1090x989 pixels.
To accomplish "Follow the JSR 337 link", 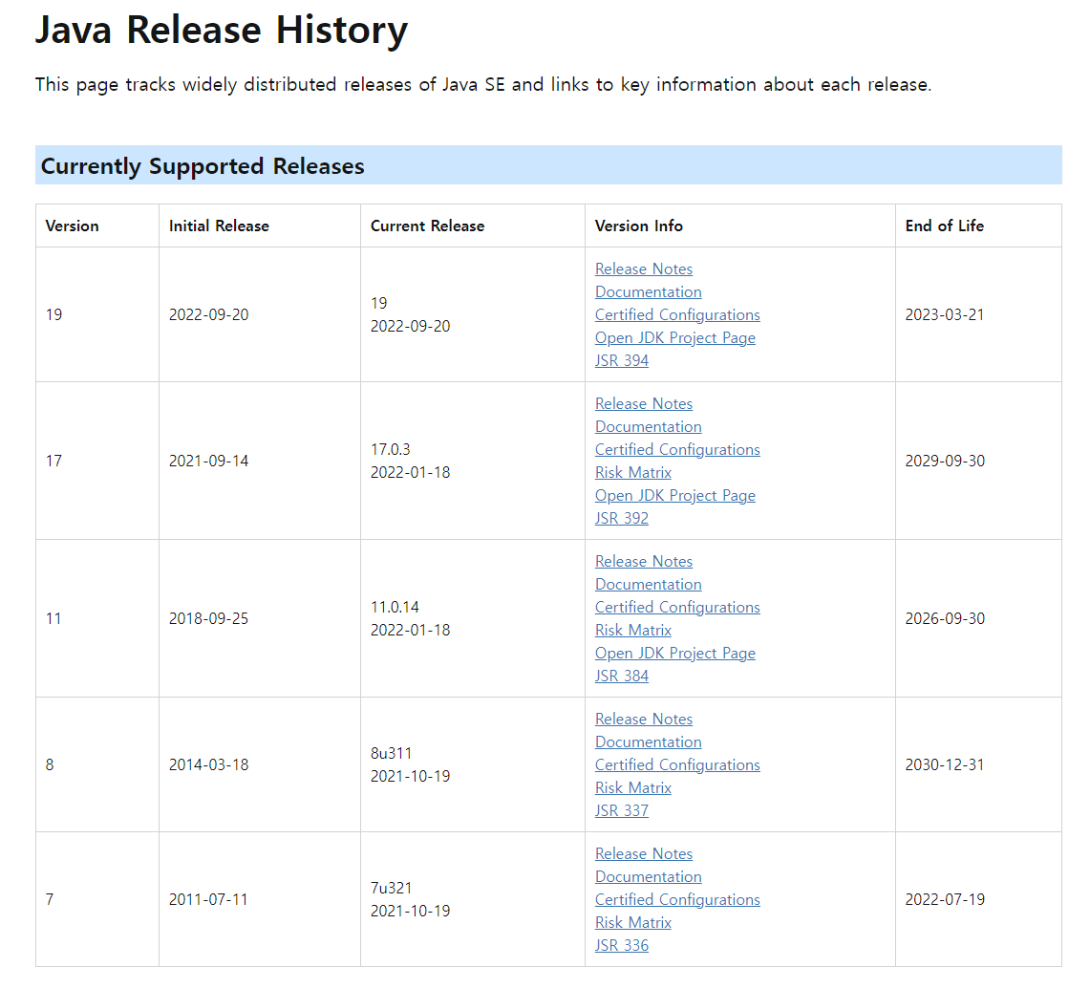I will [622, 811].
